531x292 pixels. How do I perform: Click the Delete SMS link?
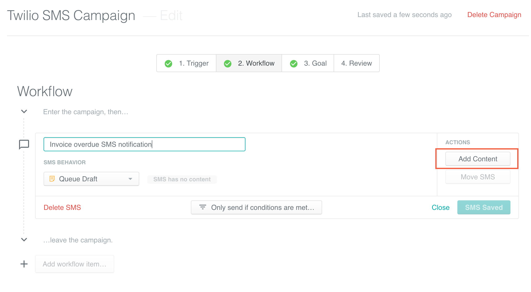coord(62,207)
